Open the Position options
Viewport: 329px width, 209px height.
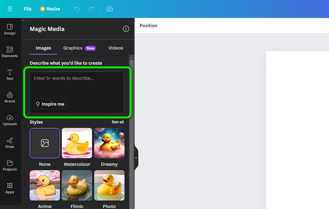tap(148, 26)
